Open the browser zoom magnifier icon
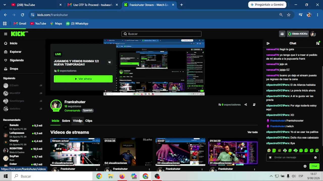Image resolution: width=323 pixels, height=181 pixels. click(x=281, y=15)
